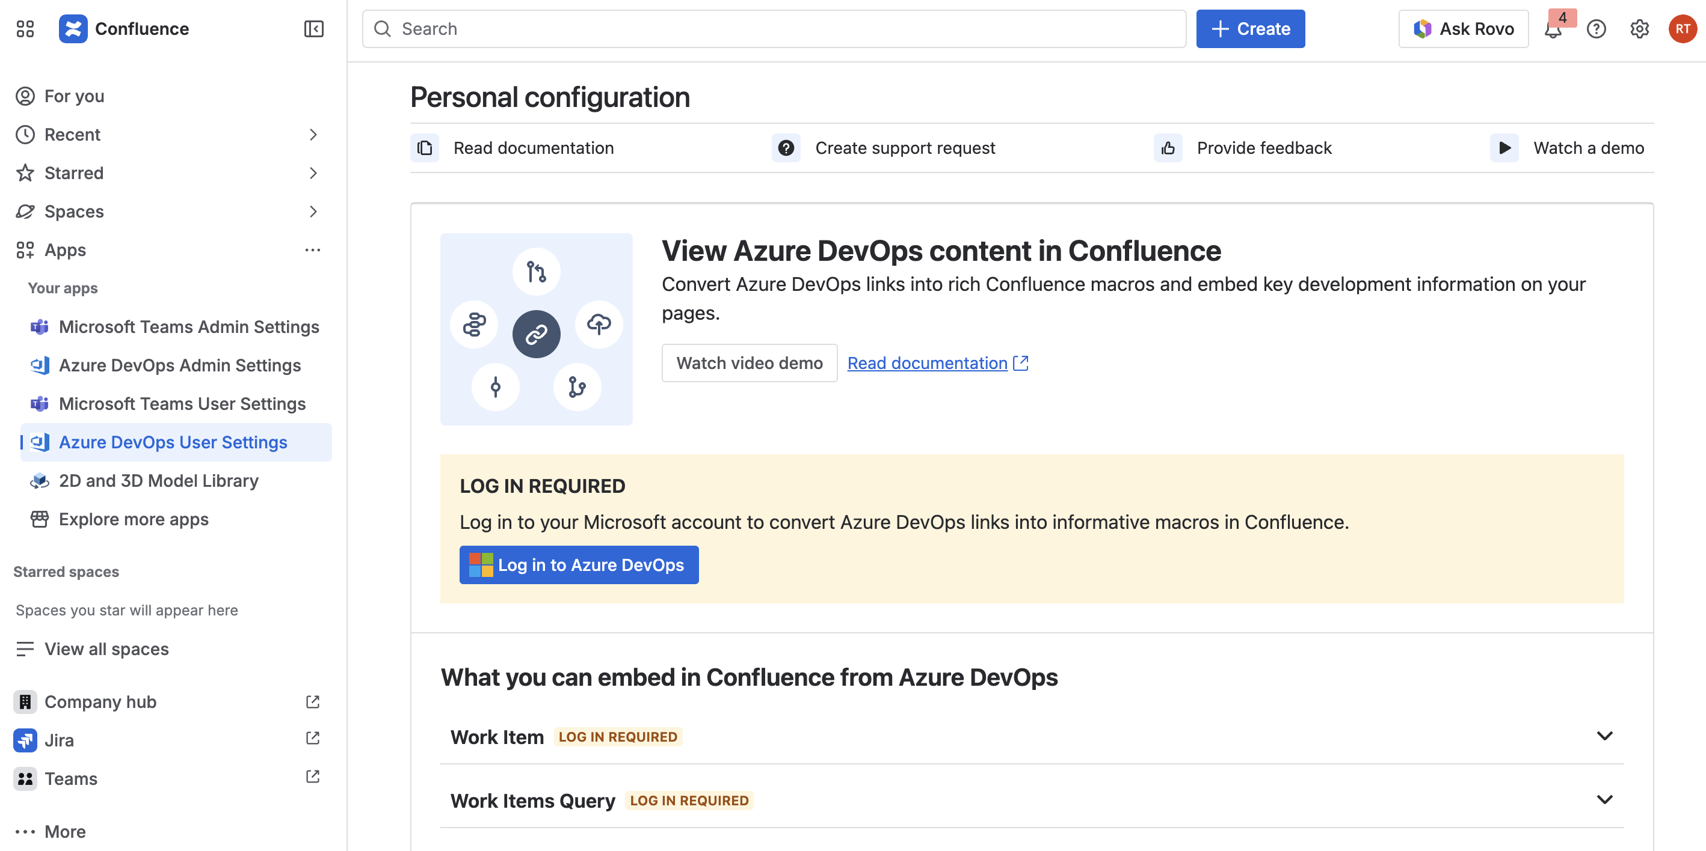
Task: Expand the Starred menu chevron
Action: 313,172
